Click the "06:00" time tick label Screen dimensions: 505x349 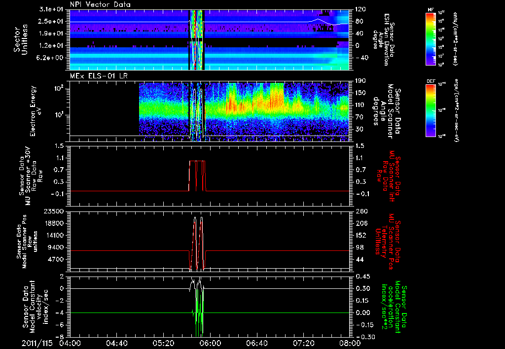pos(210,343)
